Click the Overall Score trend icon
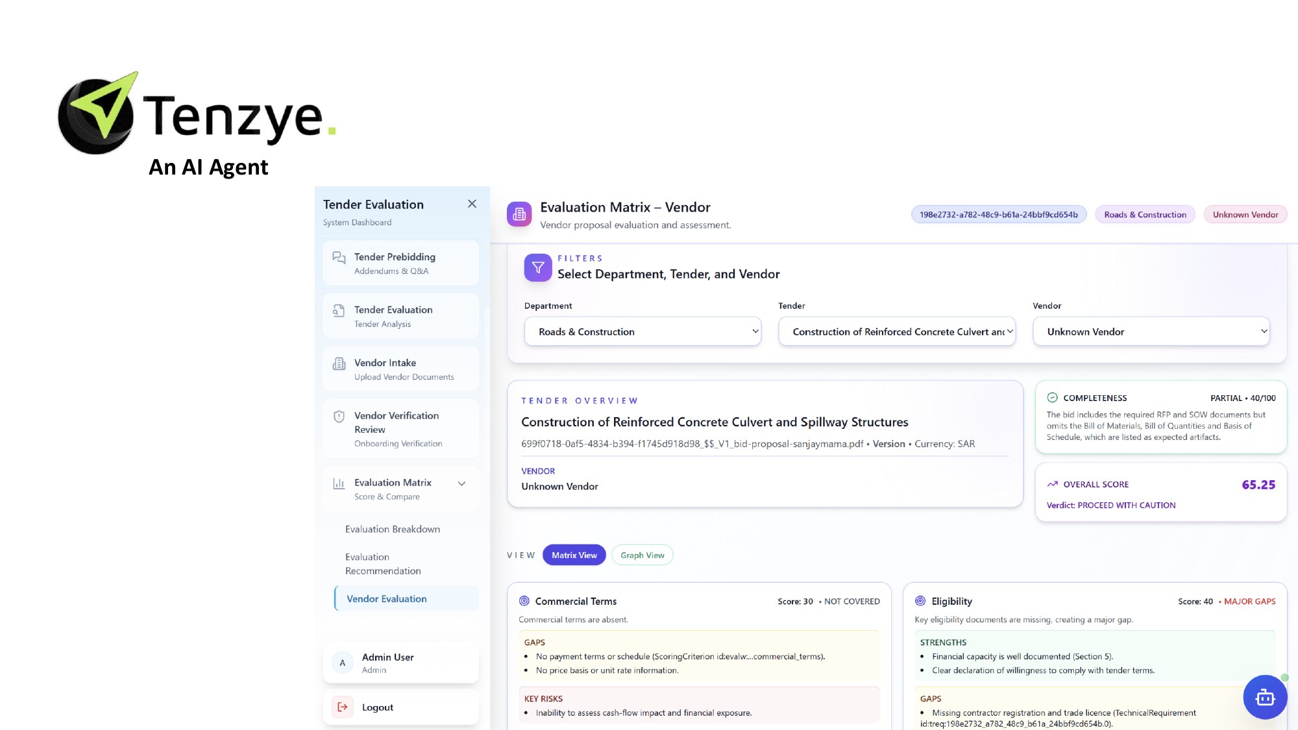 1052,484
